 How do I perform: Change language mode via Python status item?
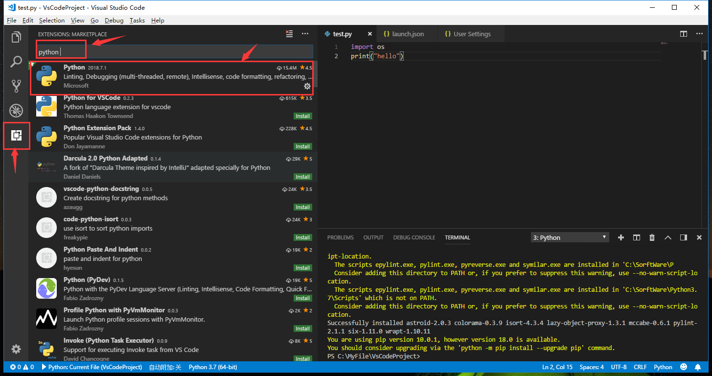(x=663, y=367)
